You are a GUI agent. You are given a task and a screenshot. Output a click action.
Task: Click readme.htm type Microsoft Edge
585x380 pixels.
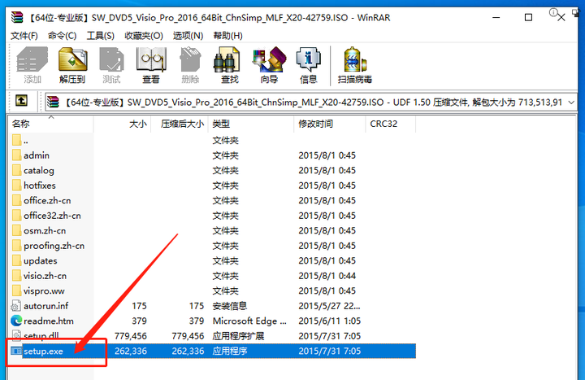(x=249, y=321)
